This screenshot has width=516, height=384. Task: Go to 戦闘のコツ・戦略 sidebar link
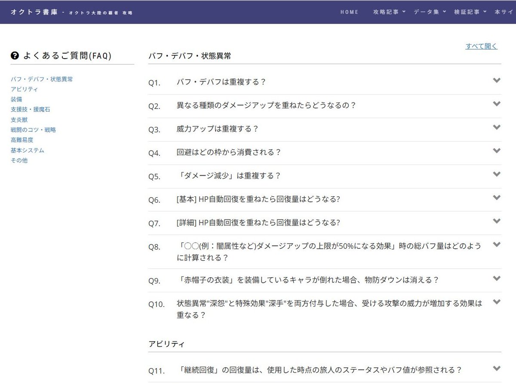tap(33, 130)
